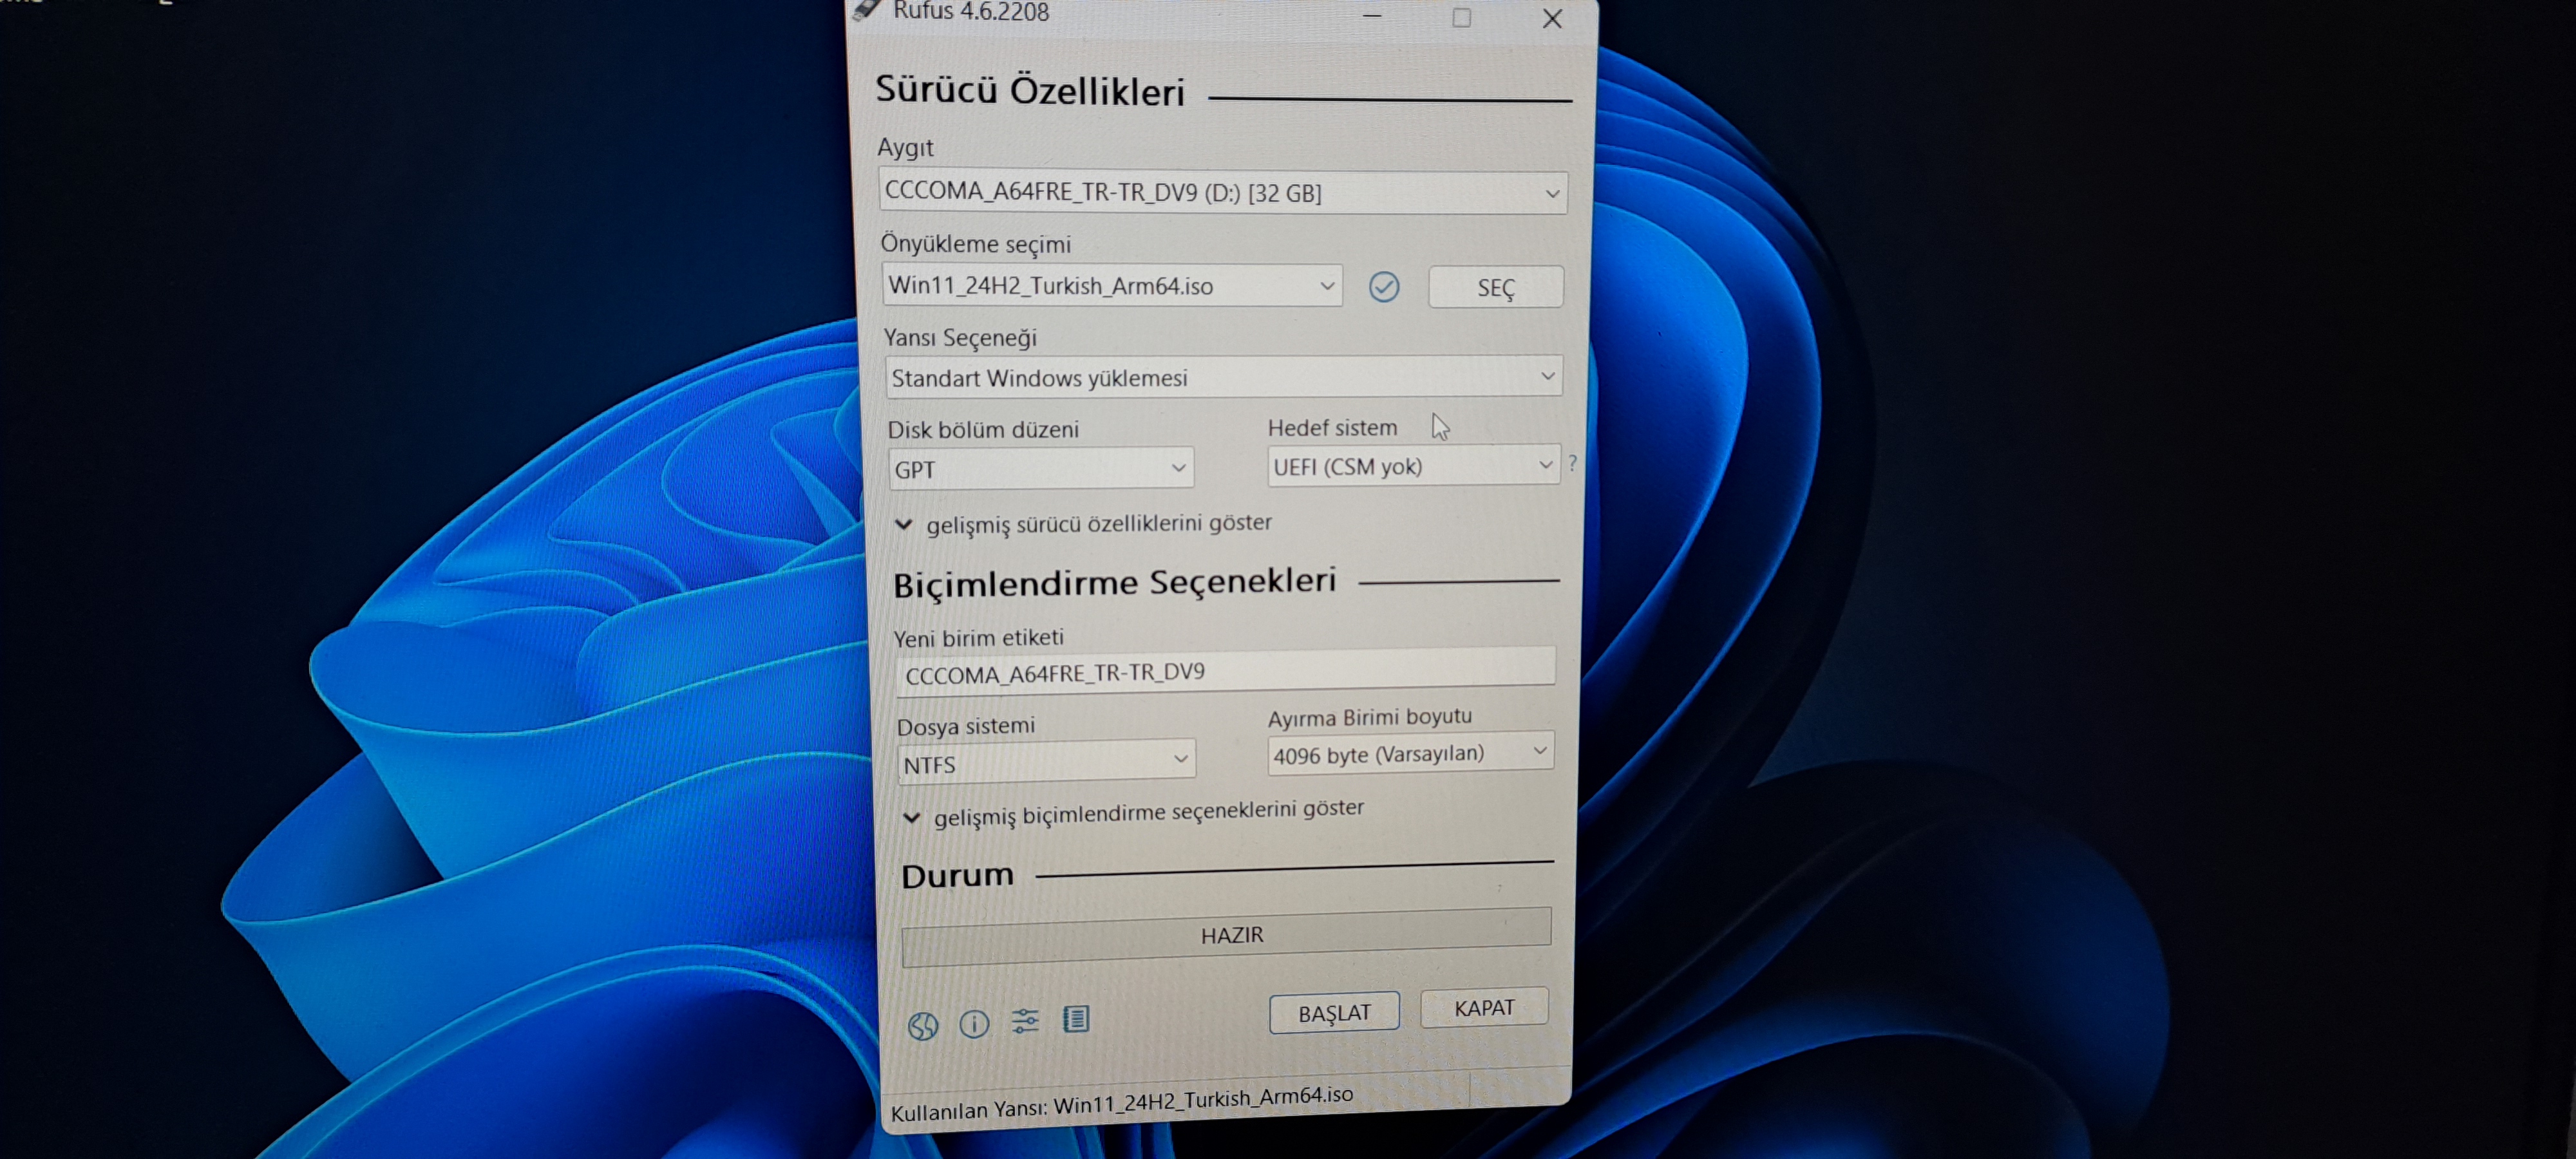Show the log icon
The height and width of the screenshot is (1159, 2576).
tap(1076, 1019)
